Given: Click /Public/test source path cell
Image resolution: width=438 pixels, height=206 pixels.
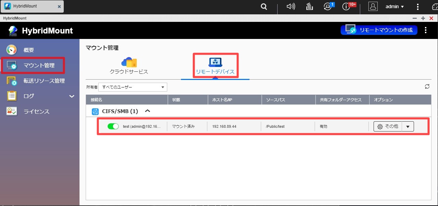Looking at the screenshot, I should click(275, 126).
